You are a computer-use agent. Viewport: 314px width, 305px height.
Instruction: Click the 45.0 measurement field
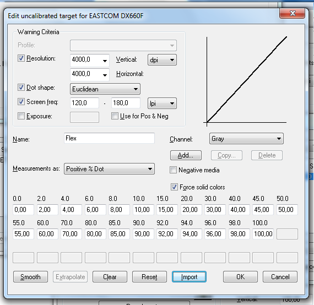click(263, 210)
